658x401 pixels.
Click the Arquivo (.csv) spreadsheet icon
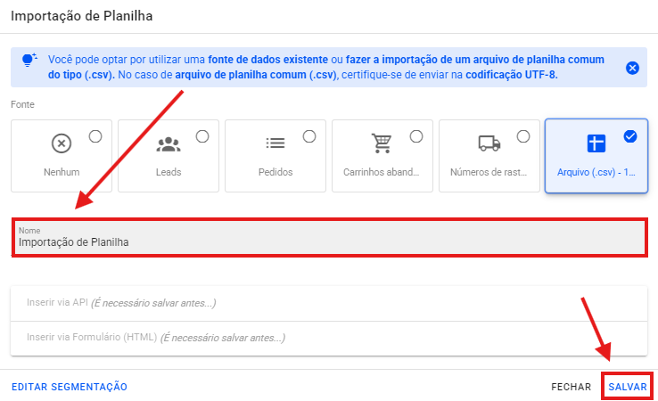(x=596, y=143)
